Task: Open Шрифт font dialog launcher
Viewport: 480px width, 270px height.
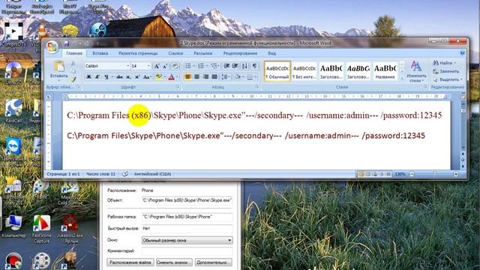Action: tap(178, 87)
